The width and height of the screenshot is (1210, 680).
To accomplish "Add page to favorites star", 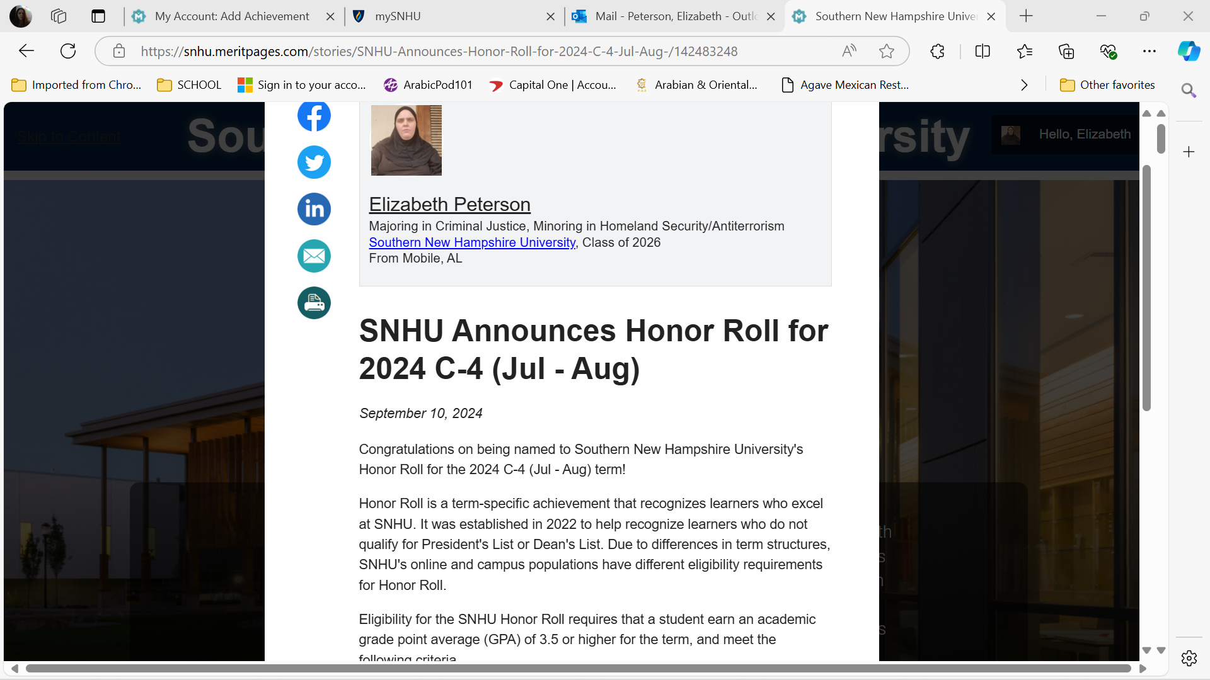I will [887, 51].
